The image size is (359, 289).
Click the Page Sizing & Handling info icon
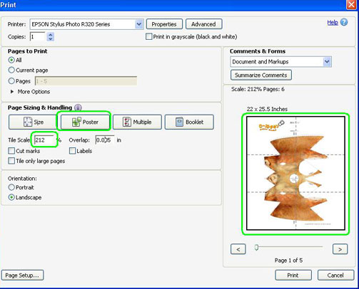[78, 107]
